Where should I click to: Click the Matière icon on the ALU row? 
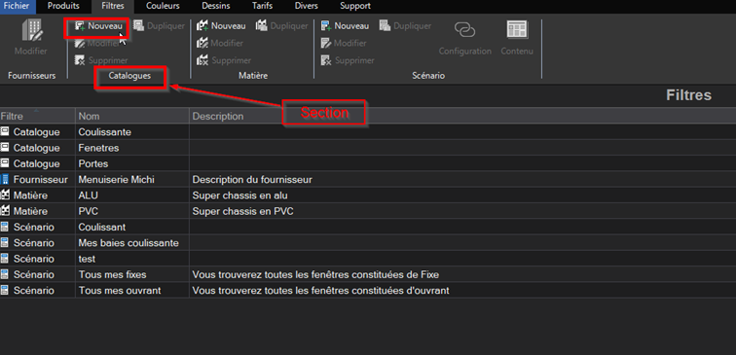point(5,195)
